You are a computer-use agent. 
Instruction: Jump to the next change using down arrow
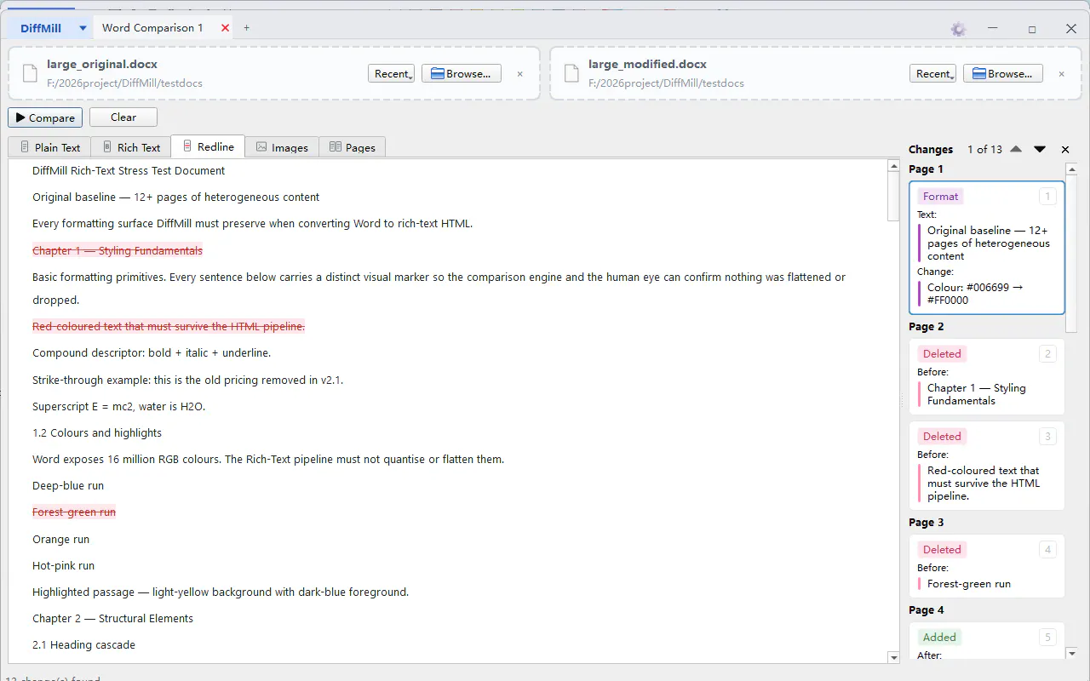pyautogui.click(x=1040, y=149)
